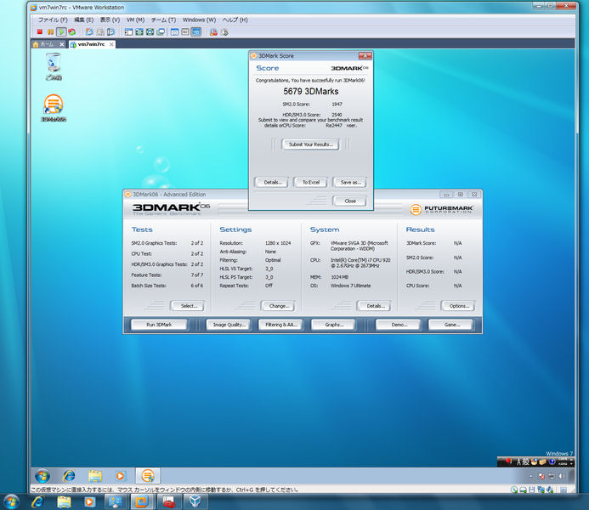Click the Game button

click(451, 325)
